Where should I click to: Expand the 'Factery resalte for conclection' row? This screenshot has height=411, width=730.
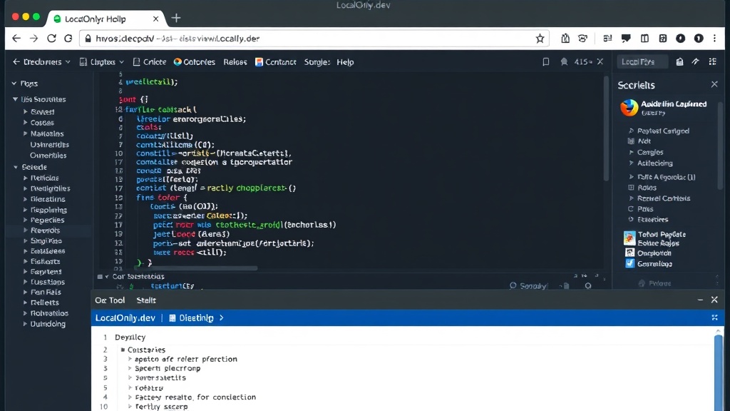point(130,397)
